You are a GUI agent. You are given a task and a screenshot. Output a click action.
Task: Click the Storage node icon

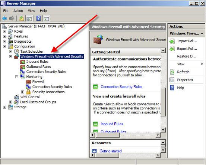pos(10,107)
